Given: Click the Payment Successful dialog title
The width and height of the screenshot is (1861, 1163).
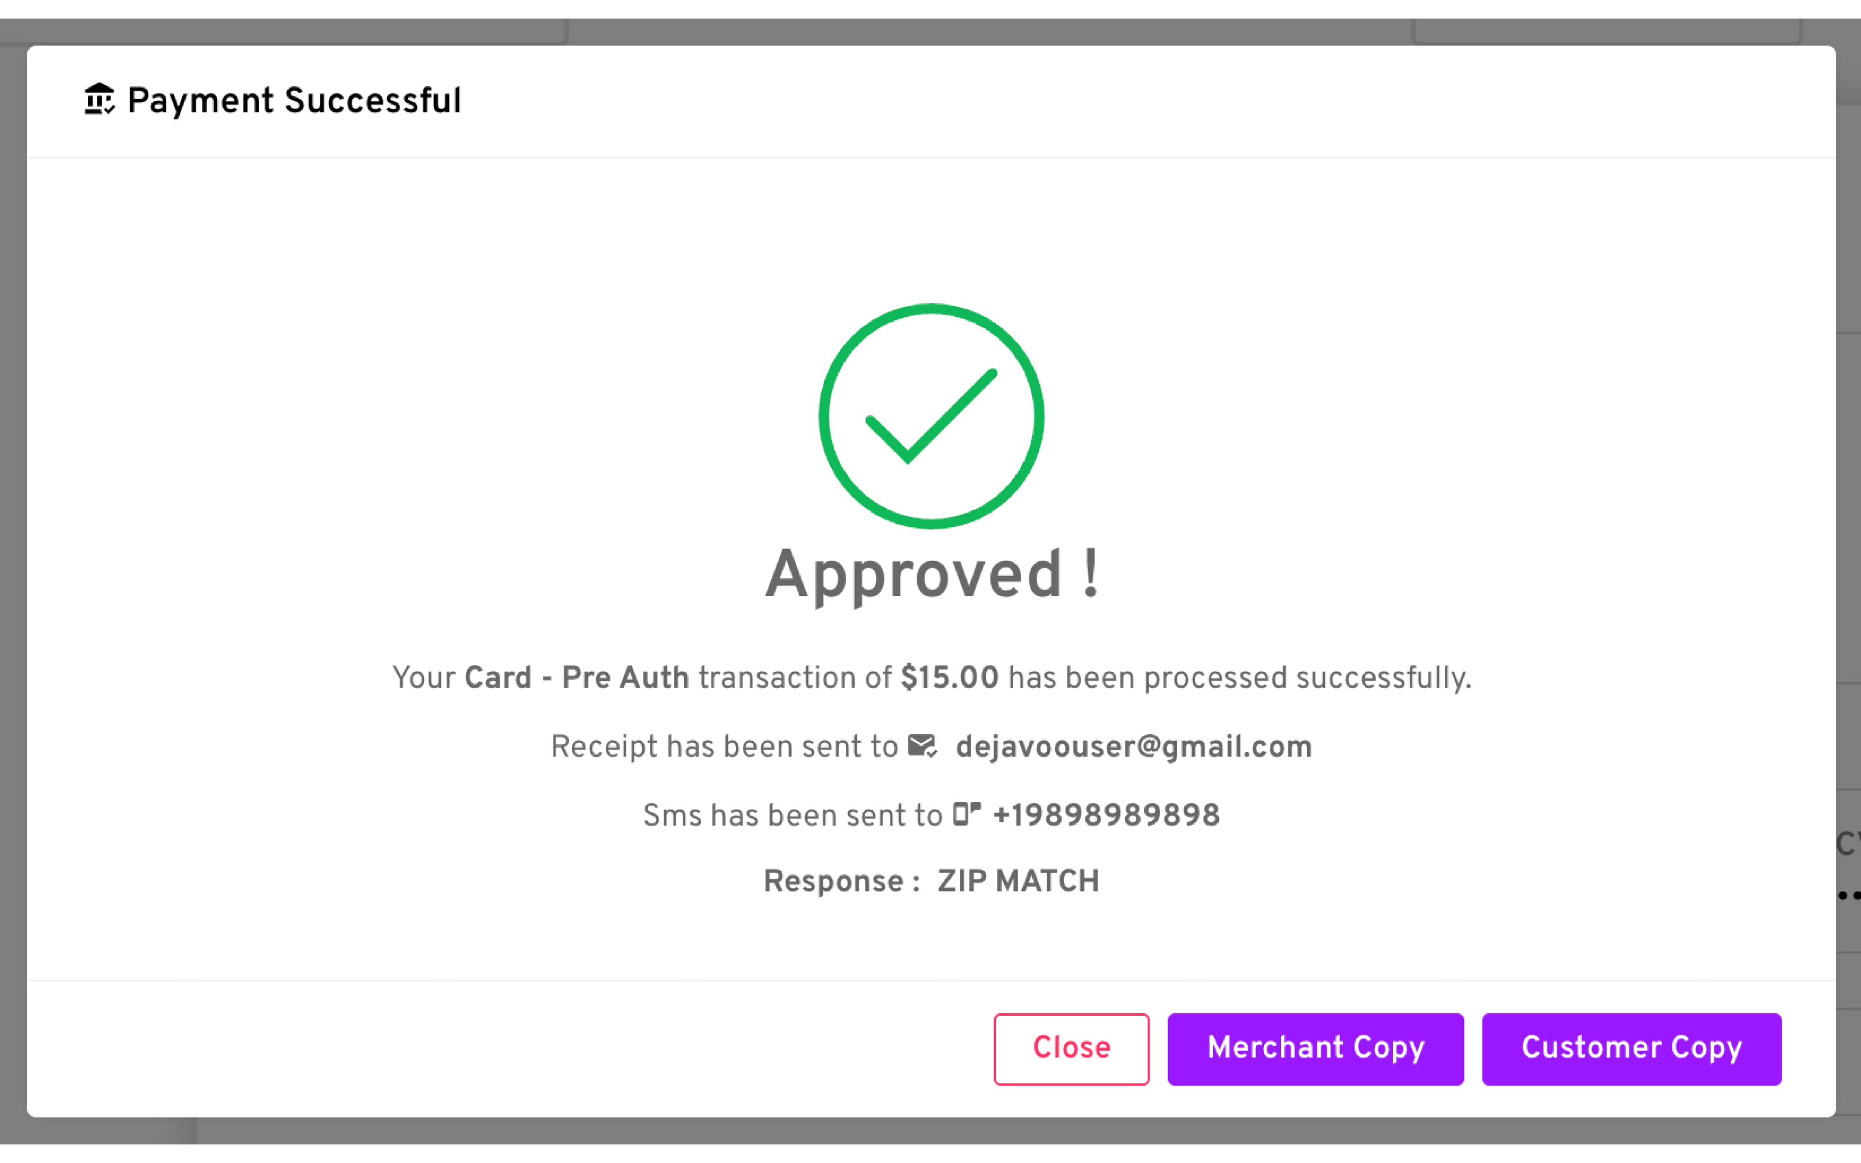Looking at the screenshot, I should pyautogui.click(x=294, y=101).
